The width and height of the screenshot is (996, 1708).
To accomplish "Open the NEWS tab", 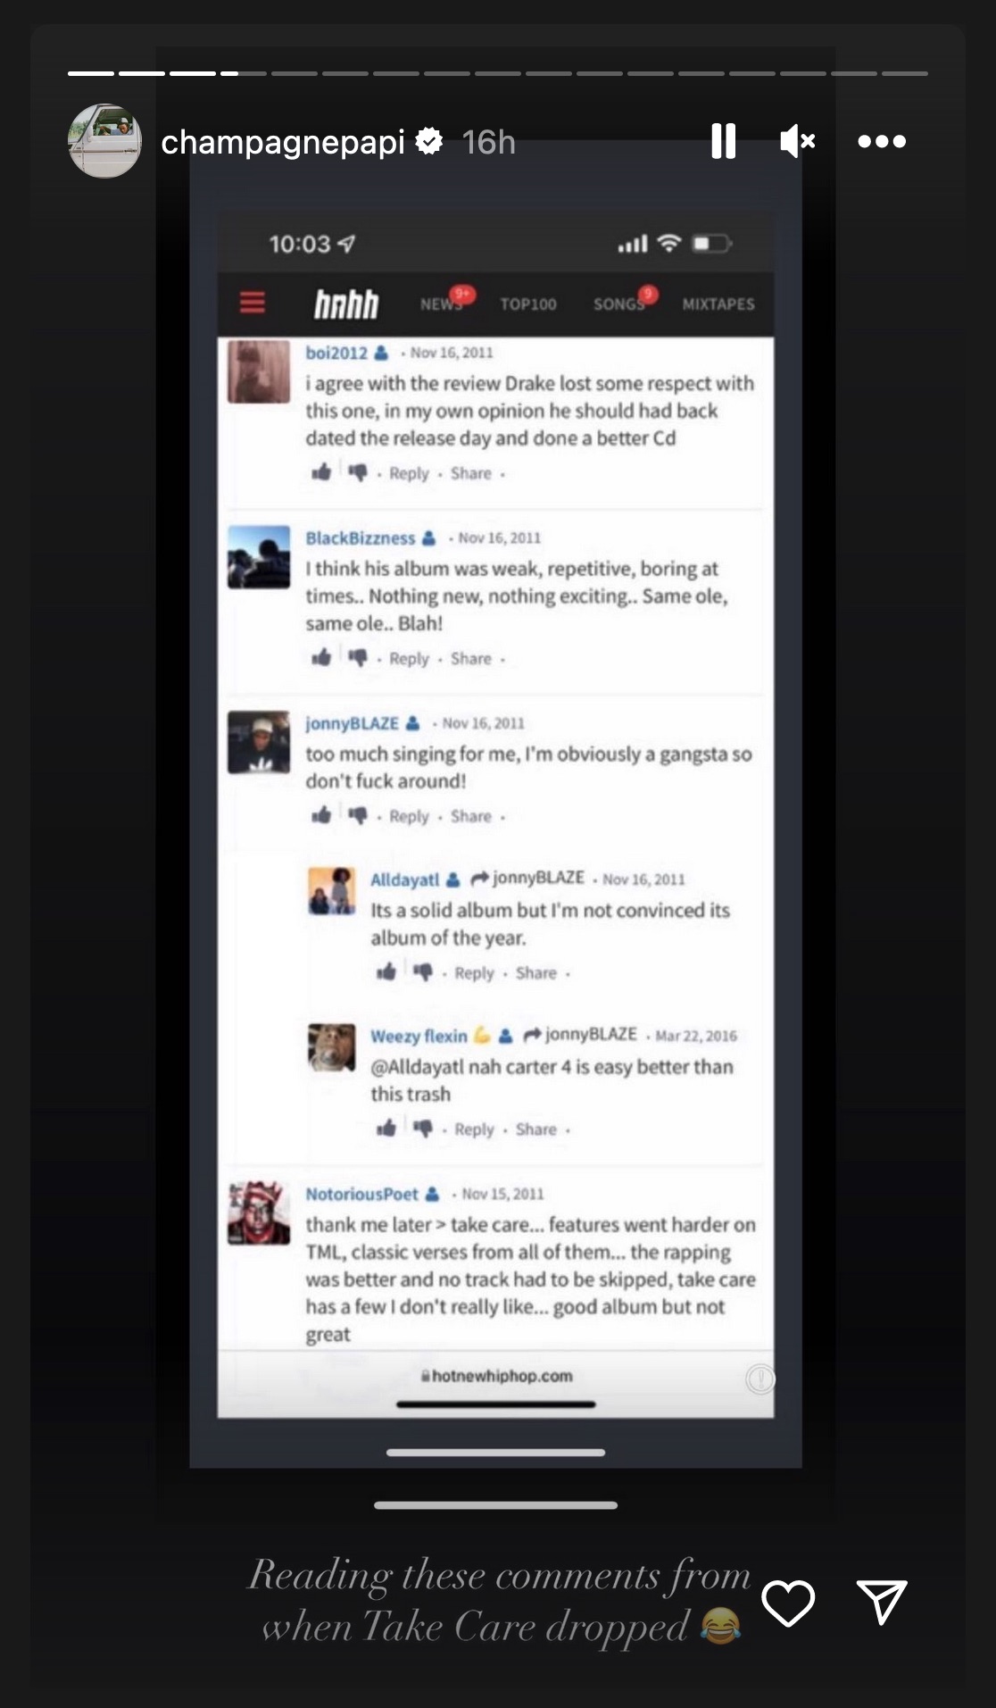I will 442,304.
